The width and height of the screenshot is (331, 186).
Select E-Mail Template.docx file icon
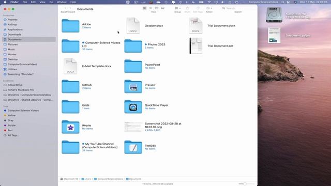[x=70, y=66]
